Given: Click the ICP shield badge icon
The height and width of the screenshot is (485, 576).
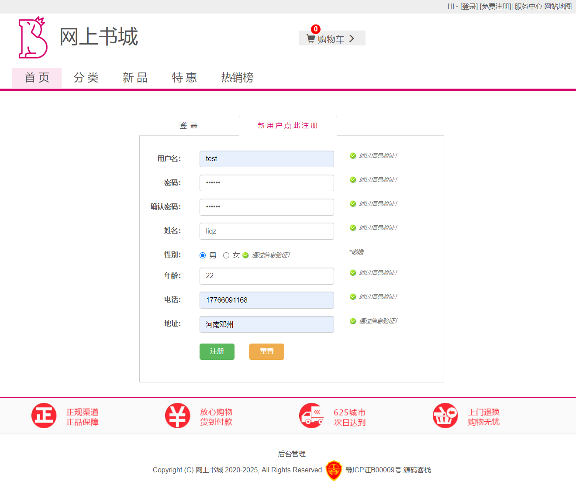Looking at the screenshot, I should click(334, 470).
